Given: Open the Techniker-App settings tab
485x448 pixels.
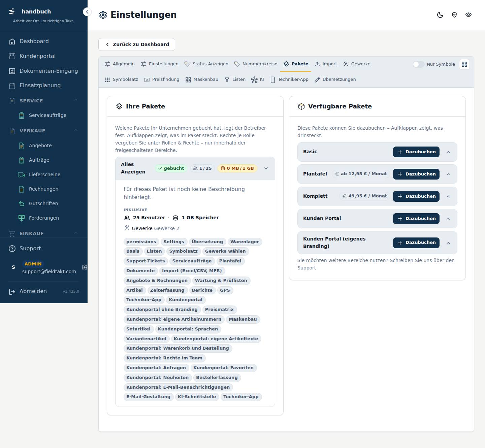Looking at the screenshot, I should click(290, 79).
